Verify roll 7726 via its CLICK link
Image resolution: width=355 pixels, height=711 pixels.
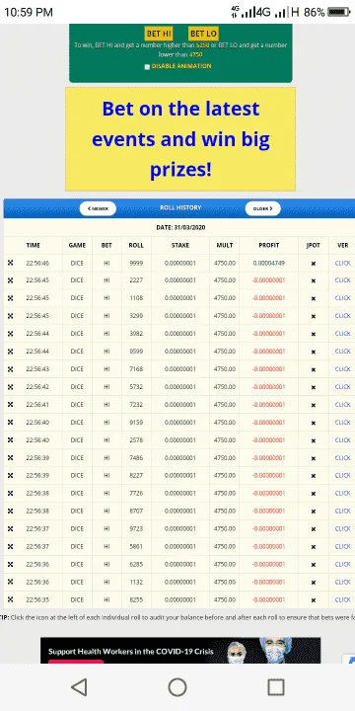click(x=343, y=493)
